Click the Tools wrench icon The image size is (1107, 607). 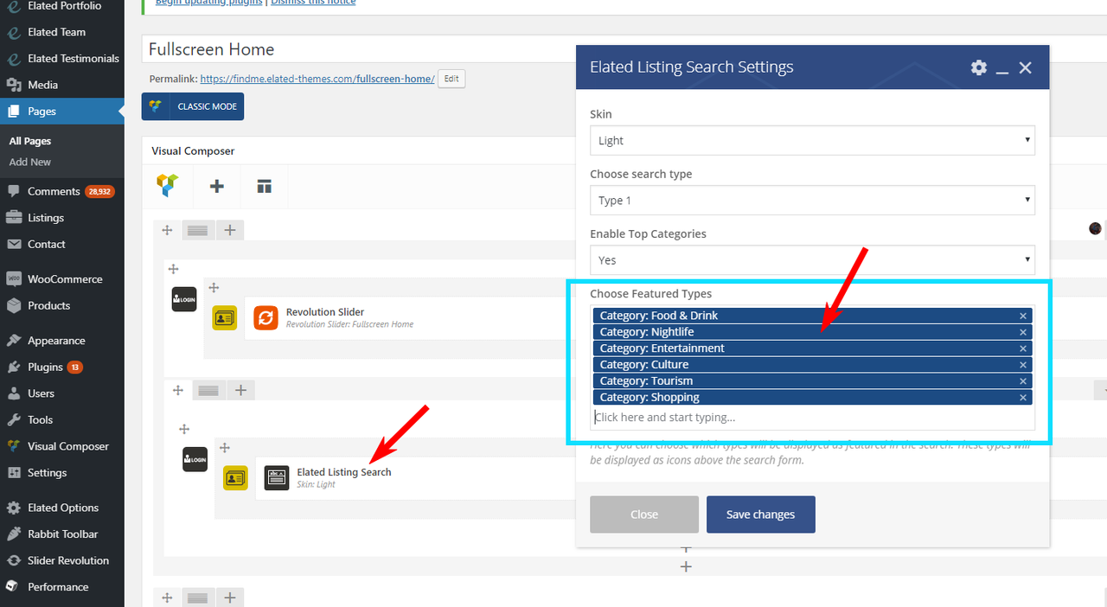[x=13, y=419]
